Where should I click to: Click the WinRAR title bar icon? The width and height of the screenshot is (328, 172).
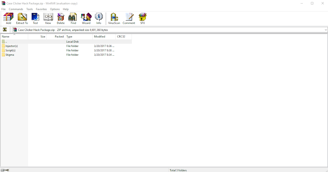coord(3,3)
